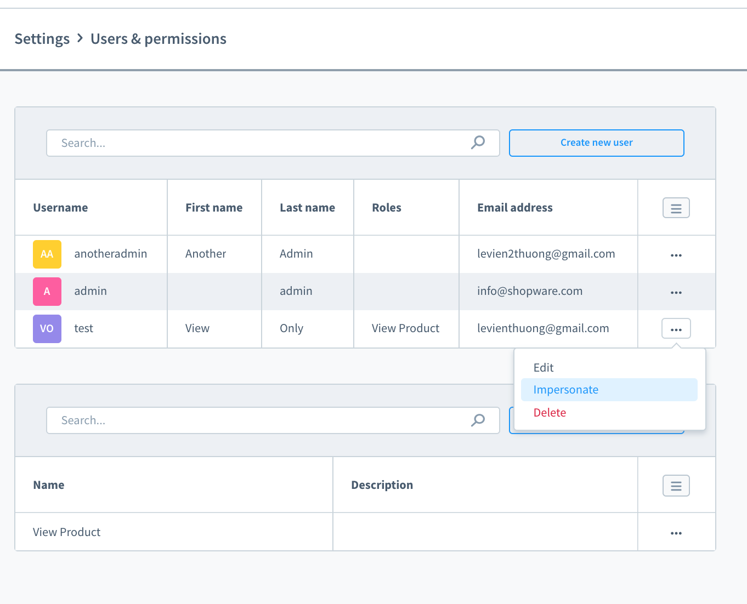The image size is (747, 604).
Task: Go back to Settings via breadcrumb
Action: pyautogui.click(x=42, y=39)
